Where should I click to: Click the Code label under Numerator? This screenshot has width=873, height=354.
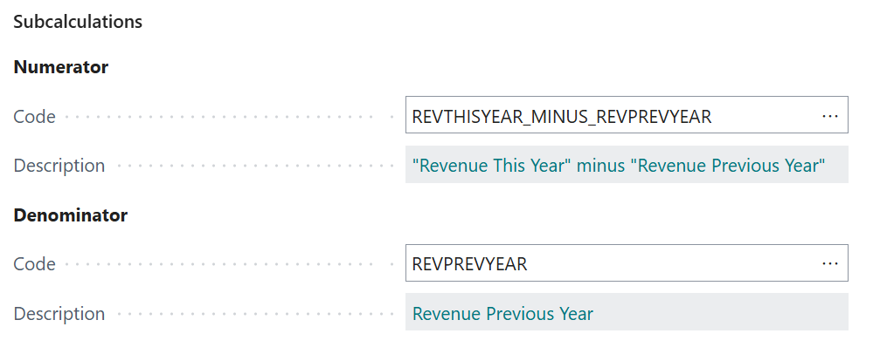[34, 117]
